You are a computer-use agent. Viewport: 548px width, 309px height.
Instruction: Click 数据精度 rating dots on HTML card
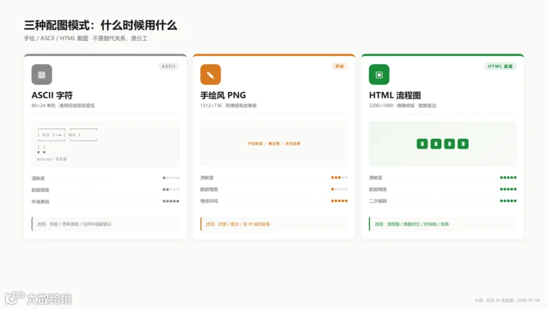click(508, 190)
